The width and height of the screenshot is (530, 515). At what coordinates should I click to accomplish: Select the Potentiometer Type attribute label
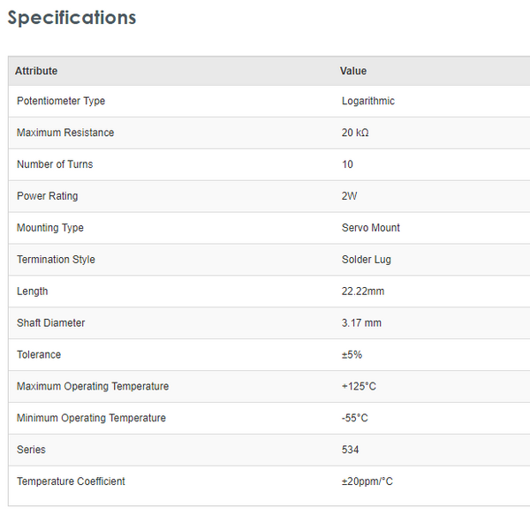click(61, 102)
